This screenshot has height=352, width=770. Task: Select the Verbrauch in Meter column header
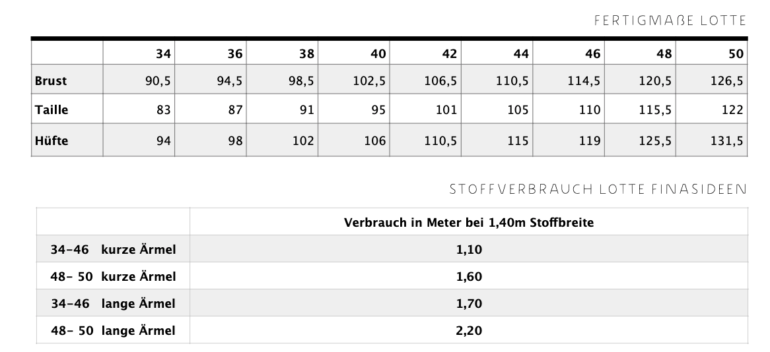click(468, 223)
